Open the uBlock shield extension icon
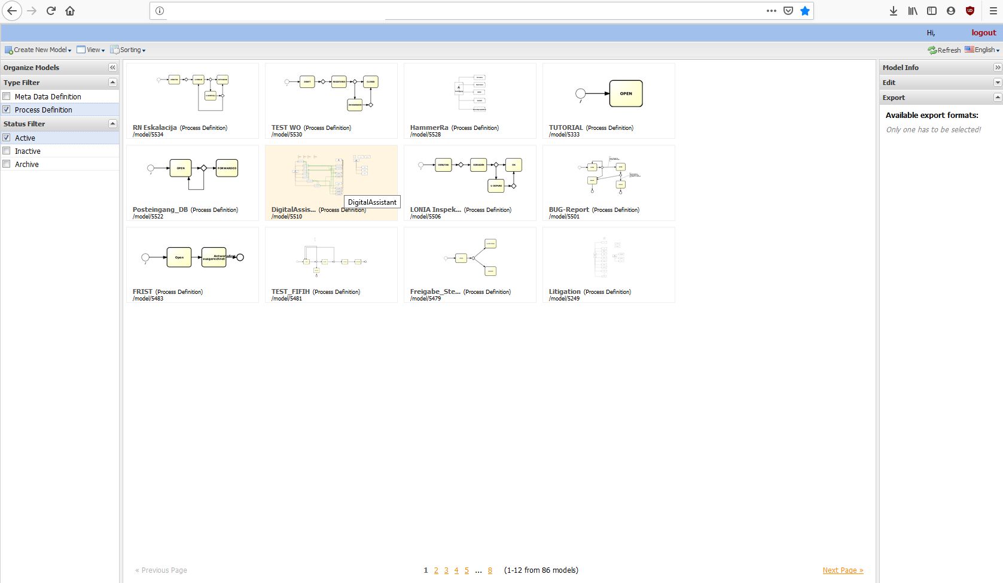 pyautogui.click(x=970, y=11)
